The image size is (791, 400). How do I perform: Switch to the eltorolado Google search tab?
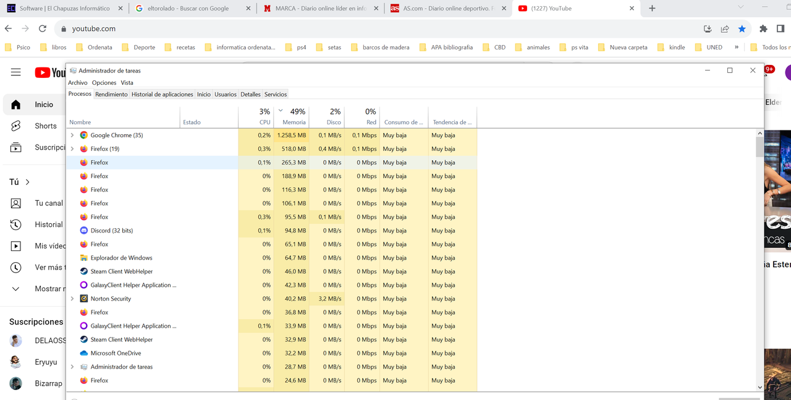coord(193,9)
